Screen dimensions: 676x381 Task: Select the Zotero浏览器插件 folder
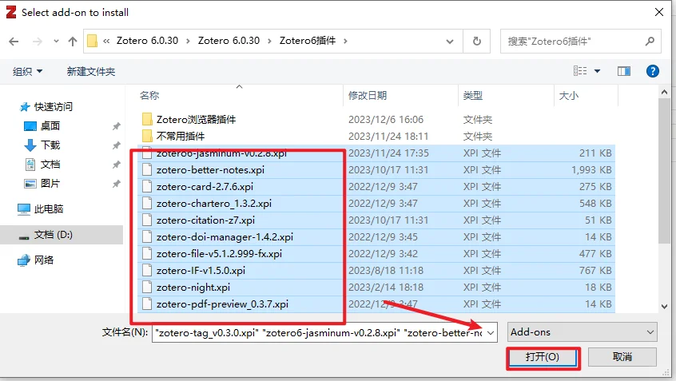click(x=196, y=119)
